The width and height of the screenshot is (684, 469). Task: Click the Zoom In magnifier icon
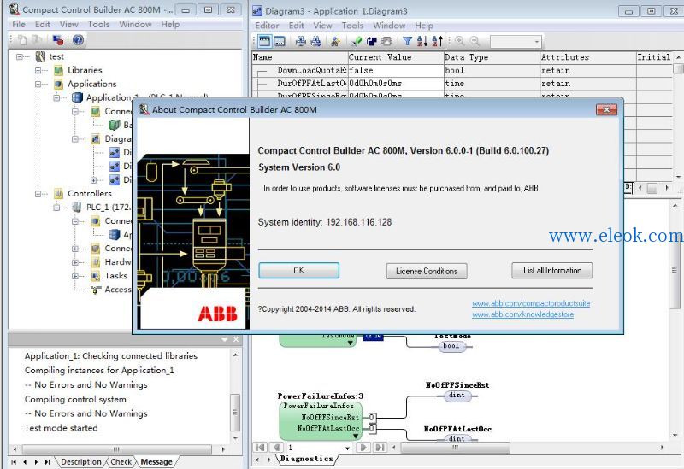coord(459,41)
